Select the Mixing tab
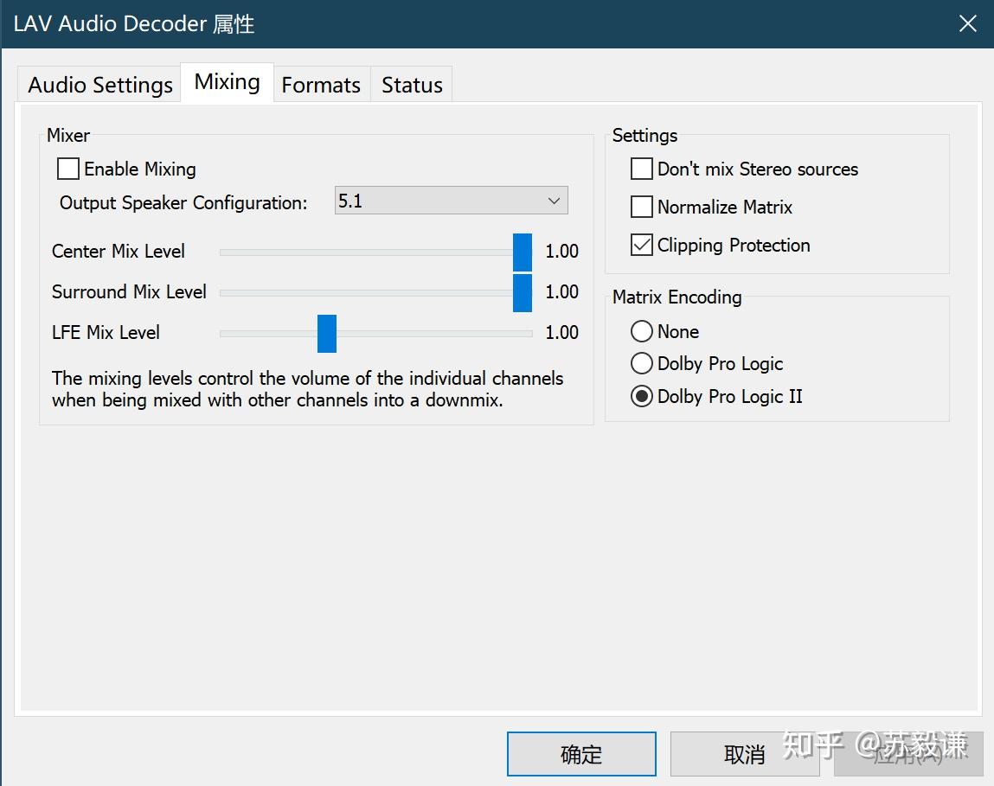 tap(227, 82)
